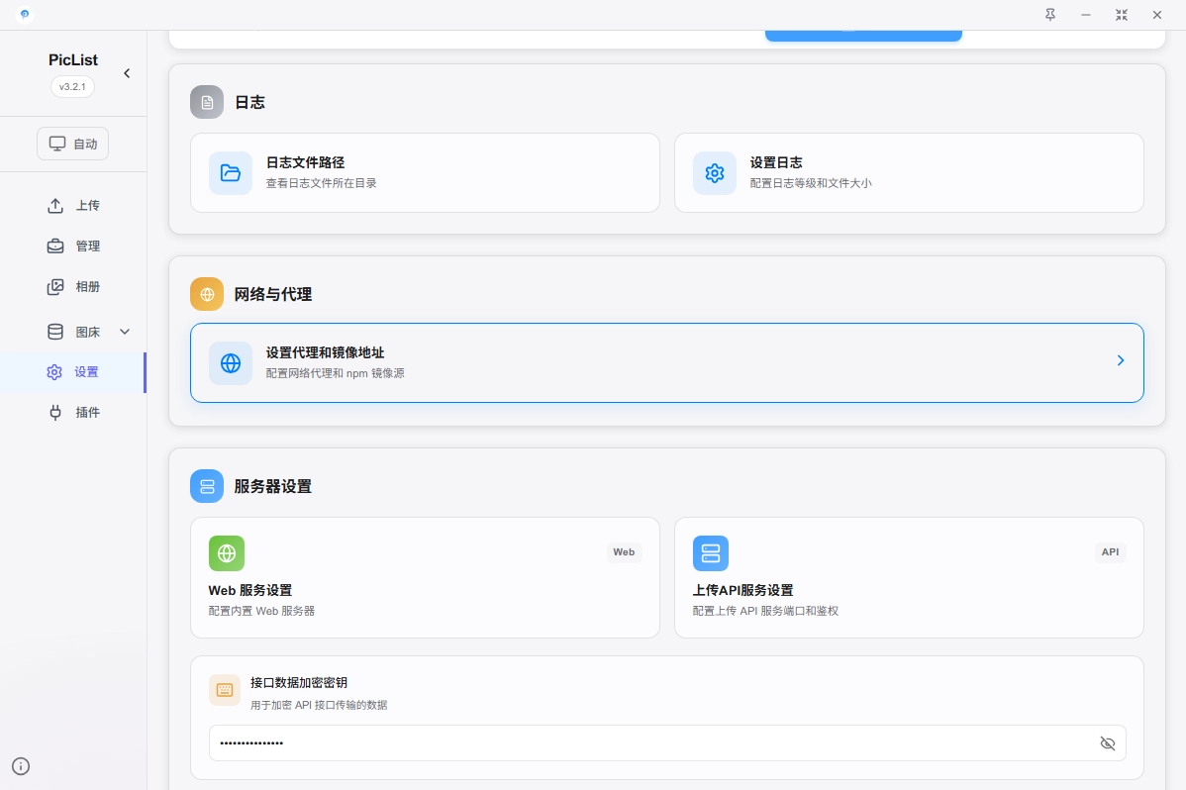
Task: Click the keyboard icon beside 接口数据加密密钥
Action: 225,690
